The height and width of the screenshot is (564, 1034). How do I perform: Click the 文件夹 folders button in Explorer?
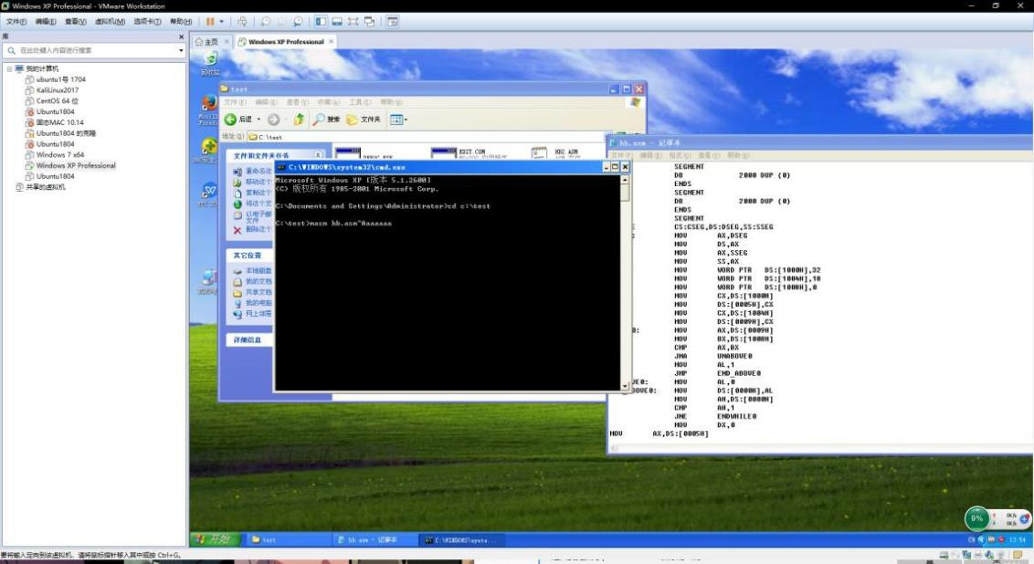[x=364, y=120]
